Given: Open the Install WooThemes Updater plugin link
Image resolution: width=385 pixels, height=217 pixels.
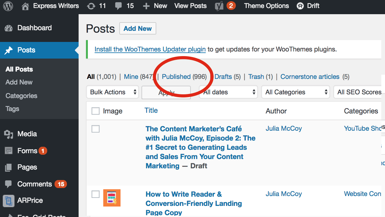Looking at the screenshot, I should tap(150, 49).
